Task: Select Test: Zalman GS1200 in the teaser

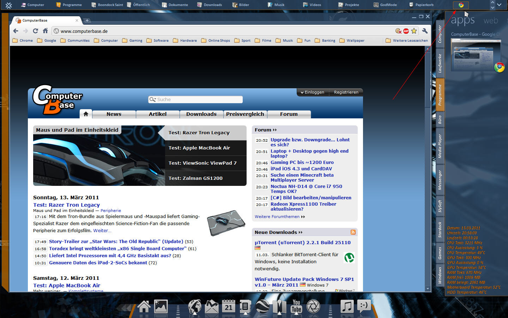Action: point(206,178)
